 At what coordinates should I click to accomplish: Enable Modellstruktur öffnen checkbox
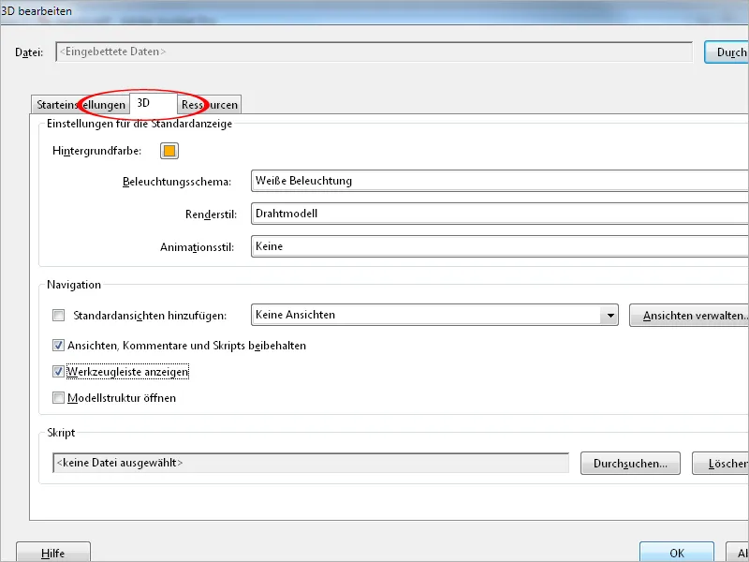(x=58, y=398)
